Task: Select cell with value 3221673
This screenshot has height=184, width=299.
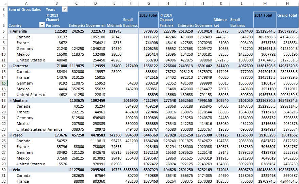Action: (x=95, y=31)
